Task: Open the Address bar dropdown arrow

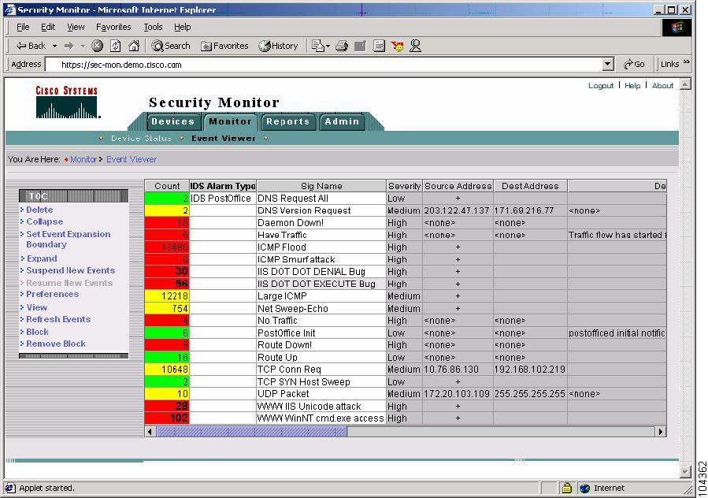Action: click(x=608, y=64)
